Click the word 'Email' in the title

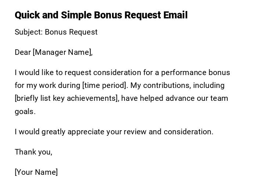[175, 15]
